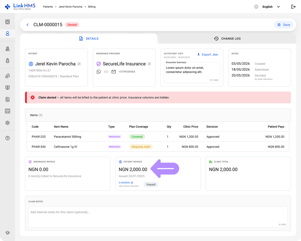Switch to the Change Log tab
Image resolution: width=301 pixels, height=241 pixels.
point(227,39)
